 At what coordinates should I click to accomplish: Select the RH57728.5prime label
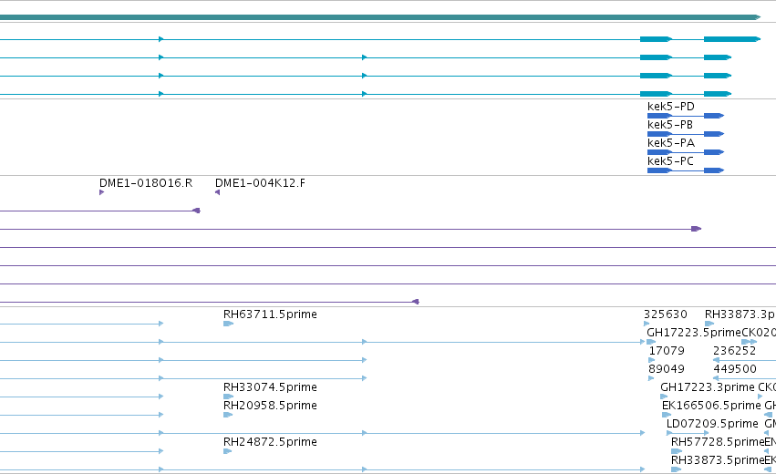pos(718,442)
